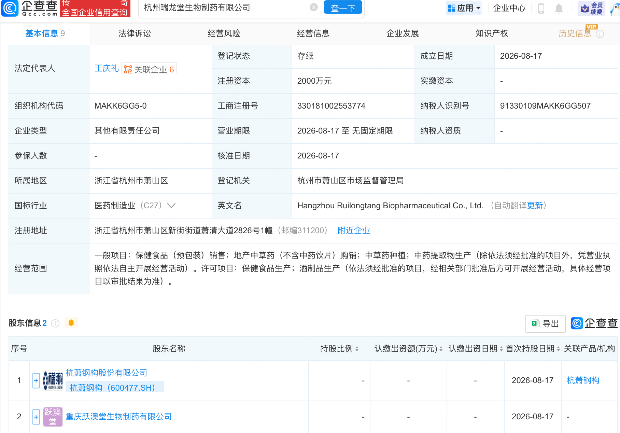
Task: Click the shareholder alert bell icon
Action: pyautogui.click(x=71, y=323)
